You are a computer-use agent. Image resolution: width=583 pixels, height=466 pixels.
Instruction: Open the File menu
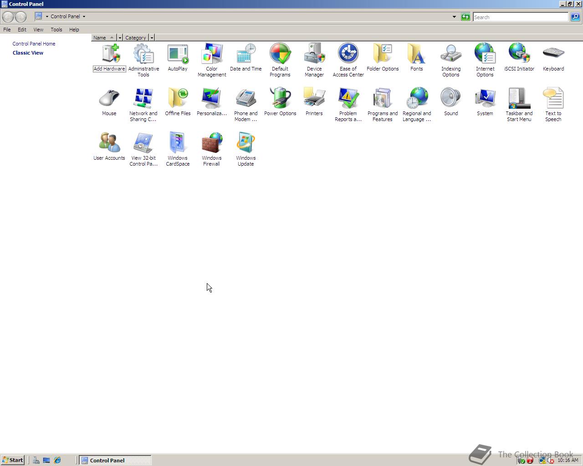[x=7, y=30]
